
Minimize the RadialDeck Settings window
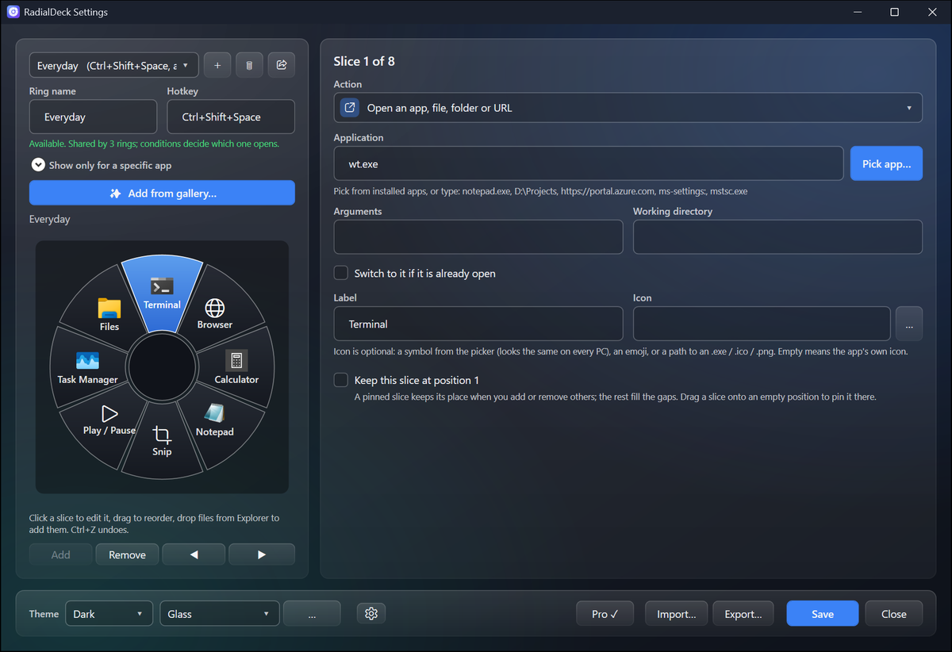pyautogui.click(x=858, y=12)
